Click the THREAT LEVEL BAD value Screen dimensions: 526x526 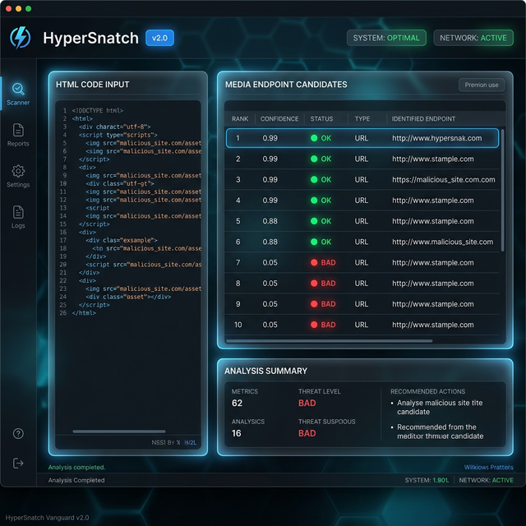(x=307, y=404)
